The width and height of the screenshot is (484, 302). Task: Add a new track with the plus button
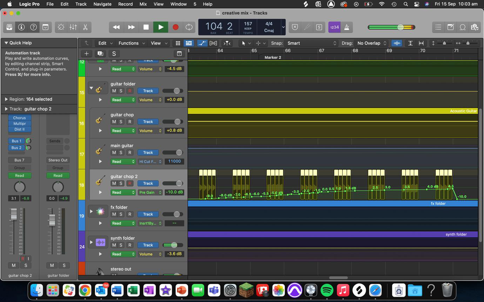coord(86,54)
